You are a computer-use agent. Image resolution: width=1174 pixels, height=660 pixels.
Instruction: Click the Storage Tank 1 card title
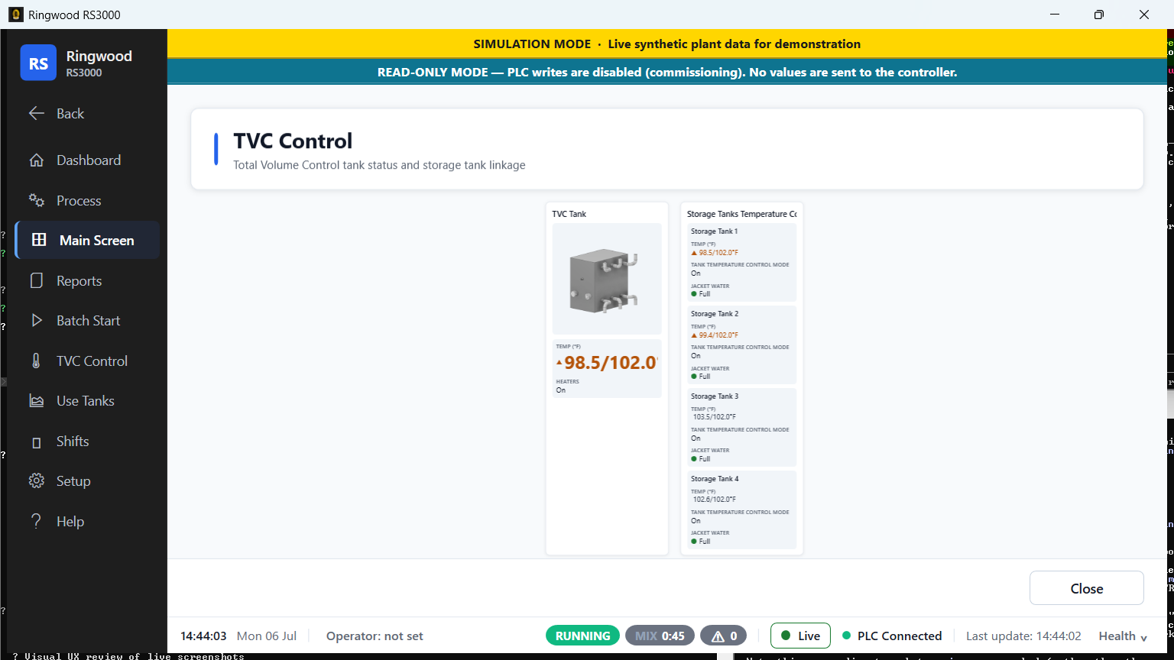point(714,231)
